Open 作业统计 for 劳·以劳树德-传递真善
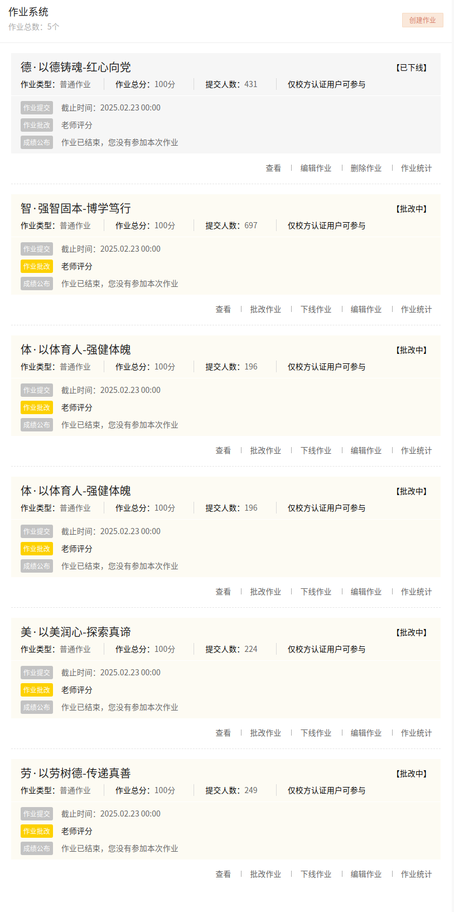Image resolution: width=454 pixels, height=912 pixels. pyautogui.click(x=416, y=874)
